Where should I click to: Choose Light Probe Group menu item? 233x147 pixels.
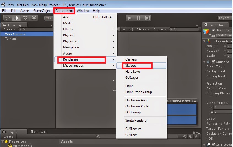(x=141, y=92)
